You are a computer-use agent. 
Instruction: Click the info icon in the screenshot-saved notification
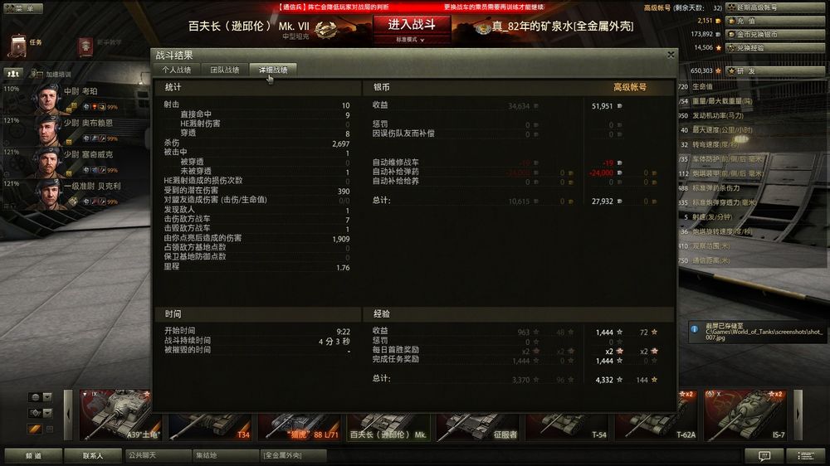695,329
